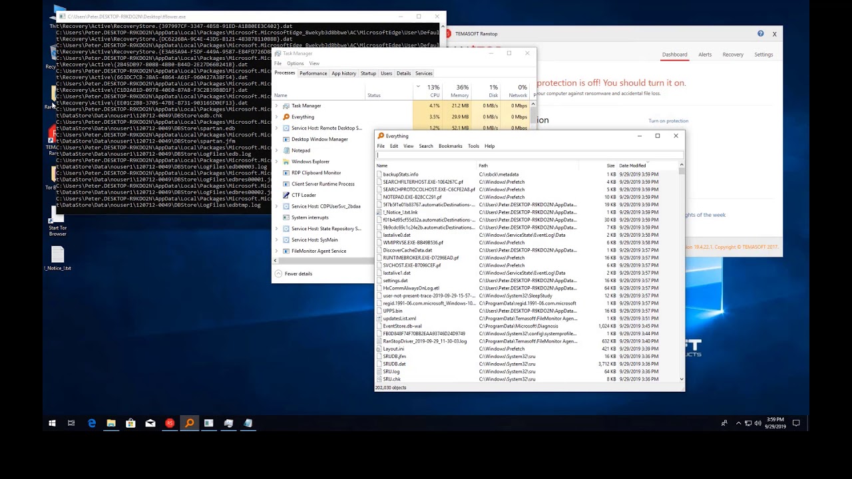Screen dimensions: 852x479
Task: Switch to Everything search taskbar icon
Action: (190, 423)
